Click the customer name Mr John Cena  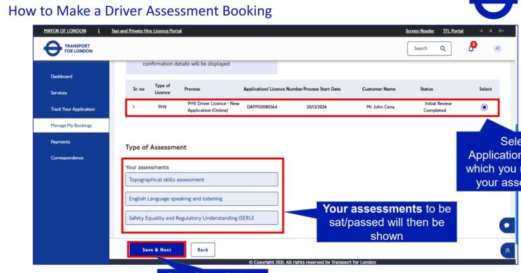point(380,107)
